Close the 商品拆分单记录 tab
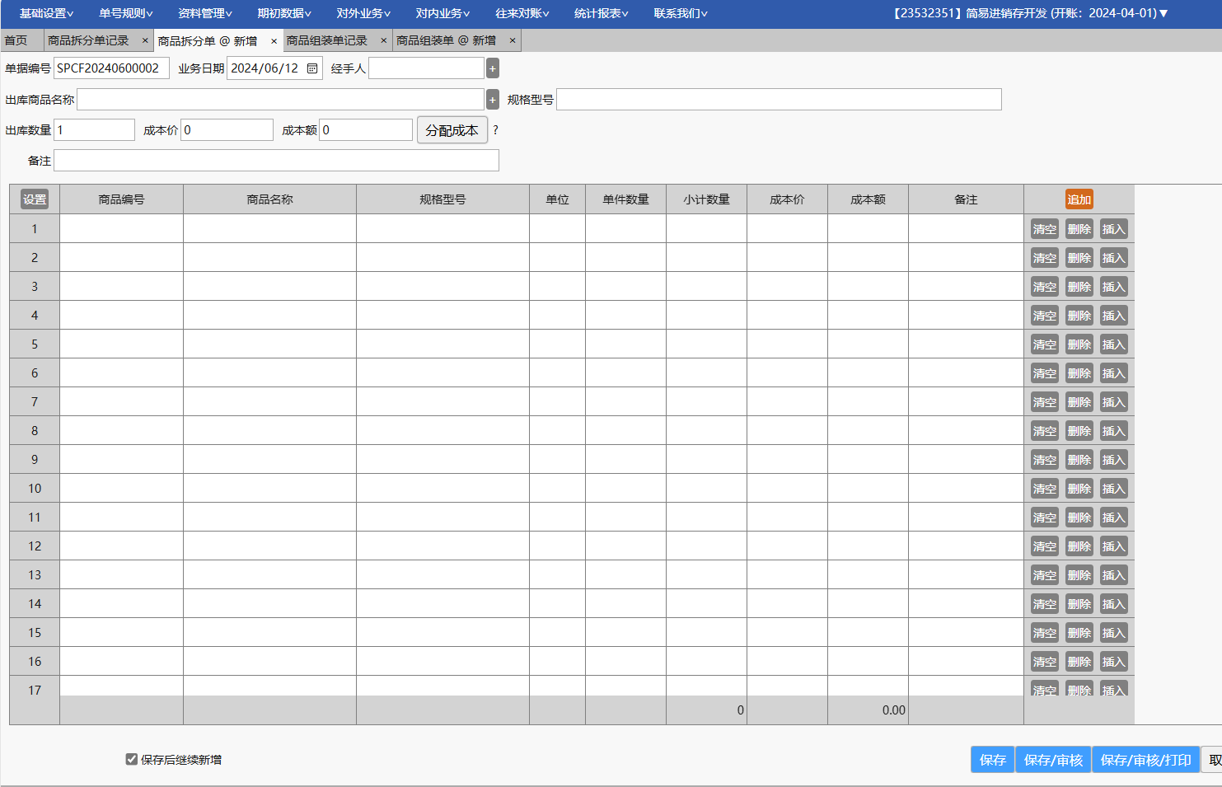The height and width of the screenshot is (787, 1222). pyautogui.click(x=145, y=40)
